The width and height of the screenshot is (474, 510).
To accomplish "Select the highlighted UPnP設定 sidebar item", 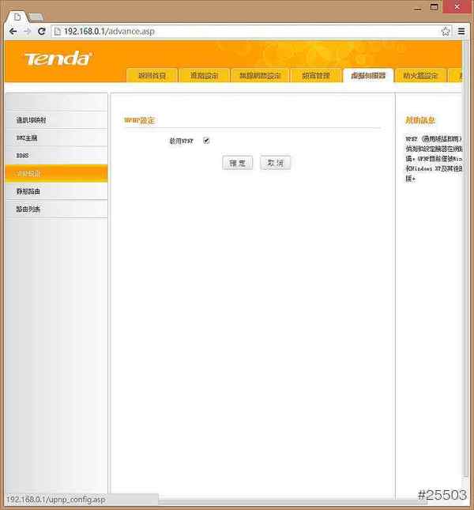I will pos(57,173).
